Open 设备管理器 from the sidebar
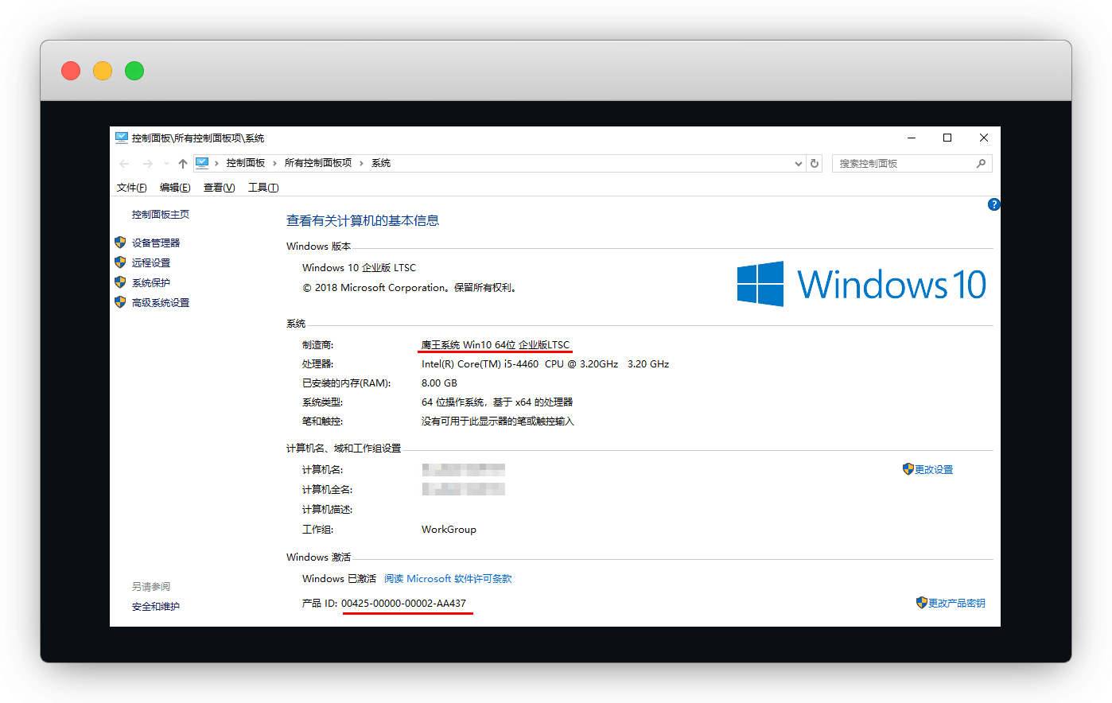This screenshot has width=1112, height=703. (x=156, y=243)
